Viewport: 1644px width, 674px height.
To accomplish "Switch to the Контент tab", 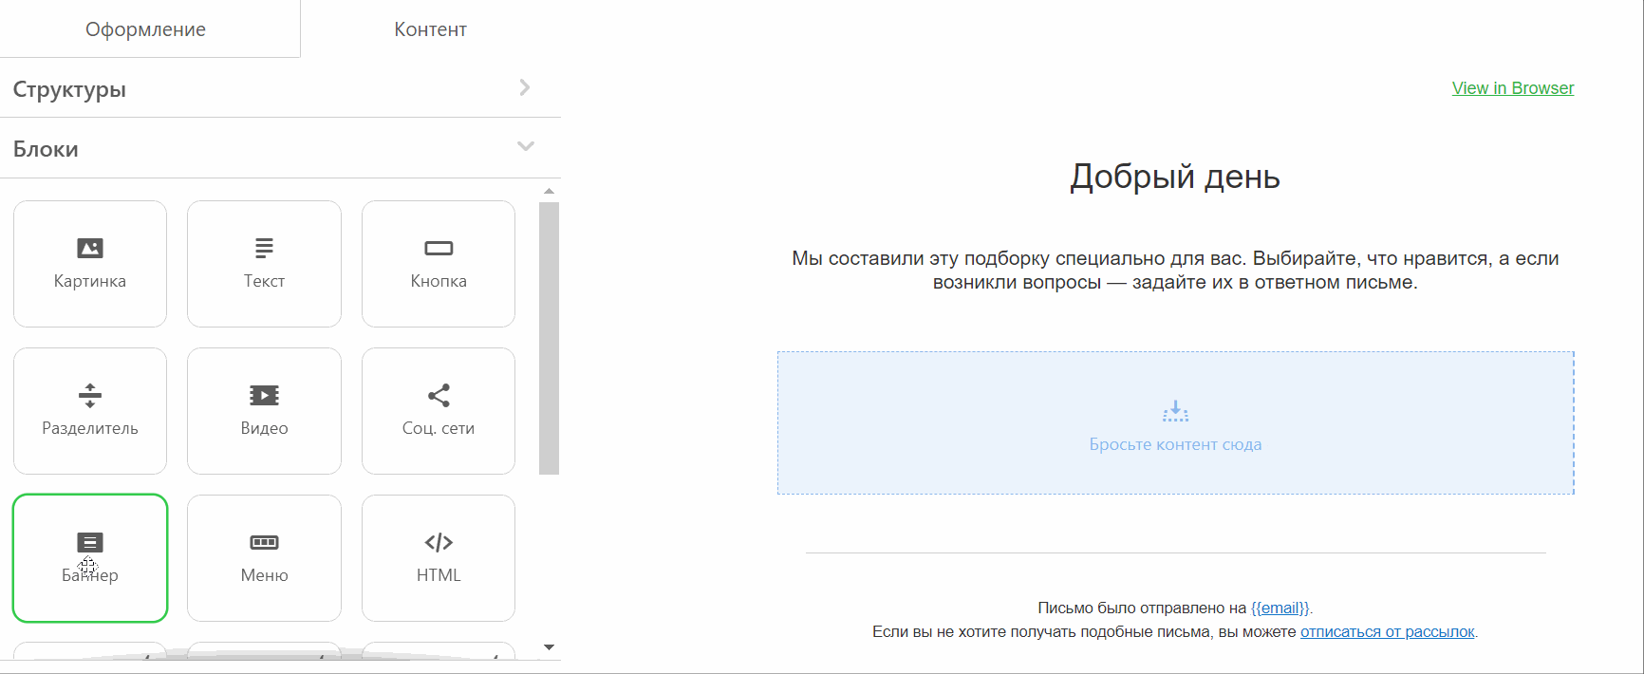I will pos(430,29).
